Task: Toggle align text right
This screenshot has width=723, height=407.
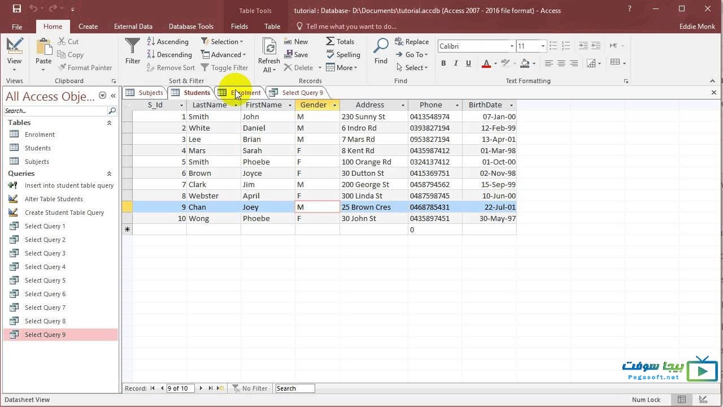Action: pyautogui.click(x=574, y=63)
